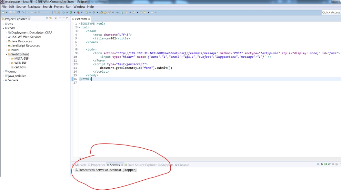Start the server in profile mode

(x=329, y=164)
